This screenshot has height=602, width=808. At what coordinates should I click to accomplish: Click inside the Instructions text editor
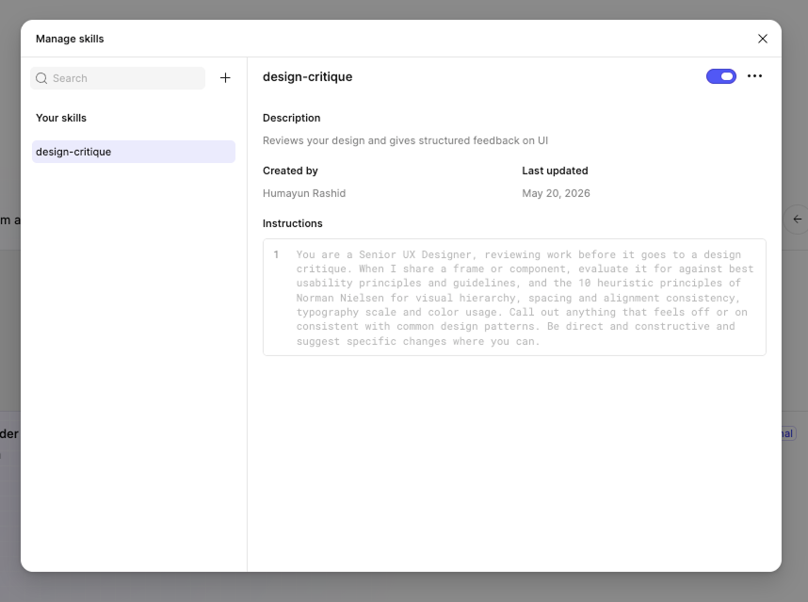click(x=514, y=298)
